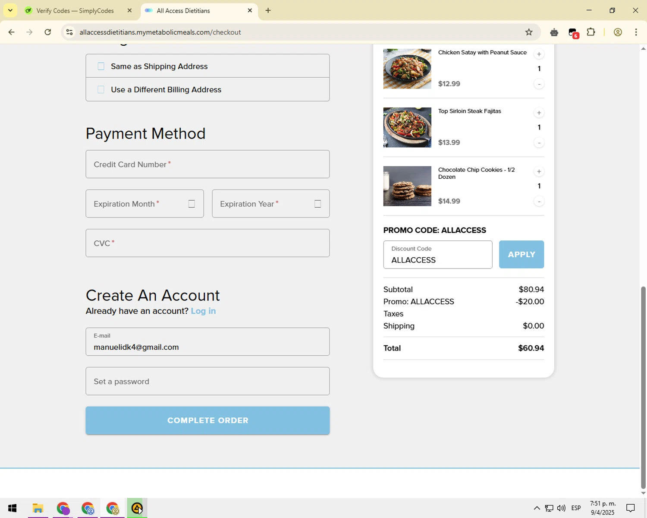The height and width of the screenshot is (518, 647).
Task: Check Use a Different Billing Address box
Action: click(101, 89)
